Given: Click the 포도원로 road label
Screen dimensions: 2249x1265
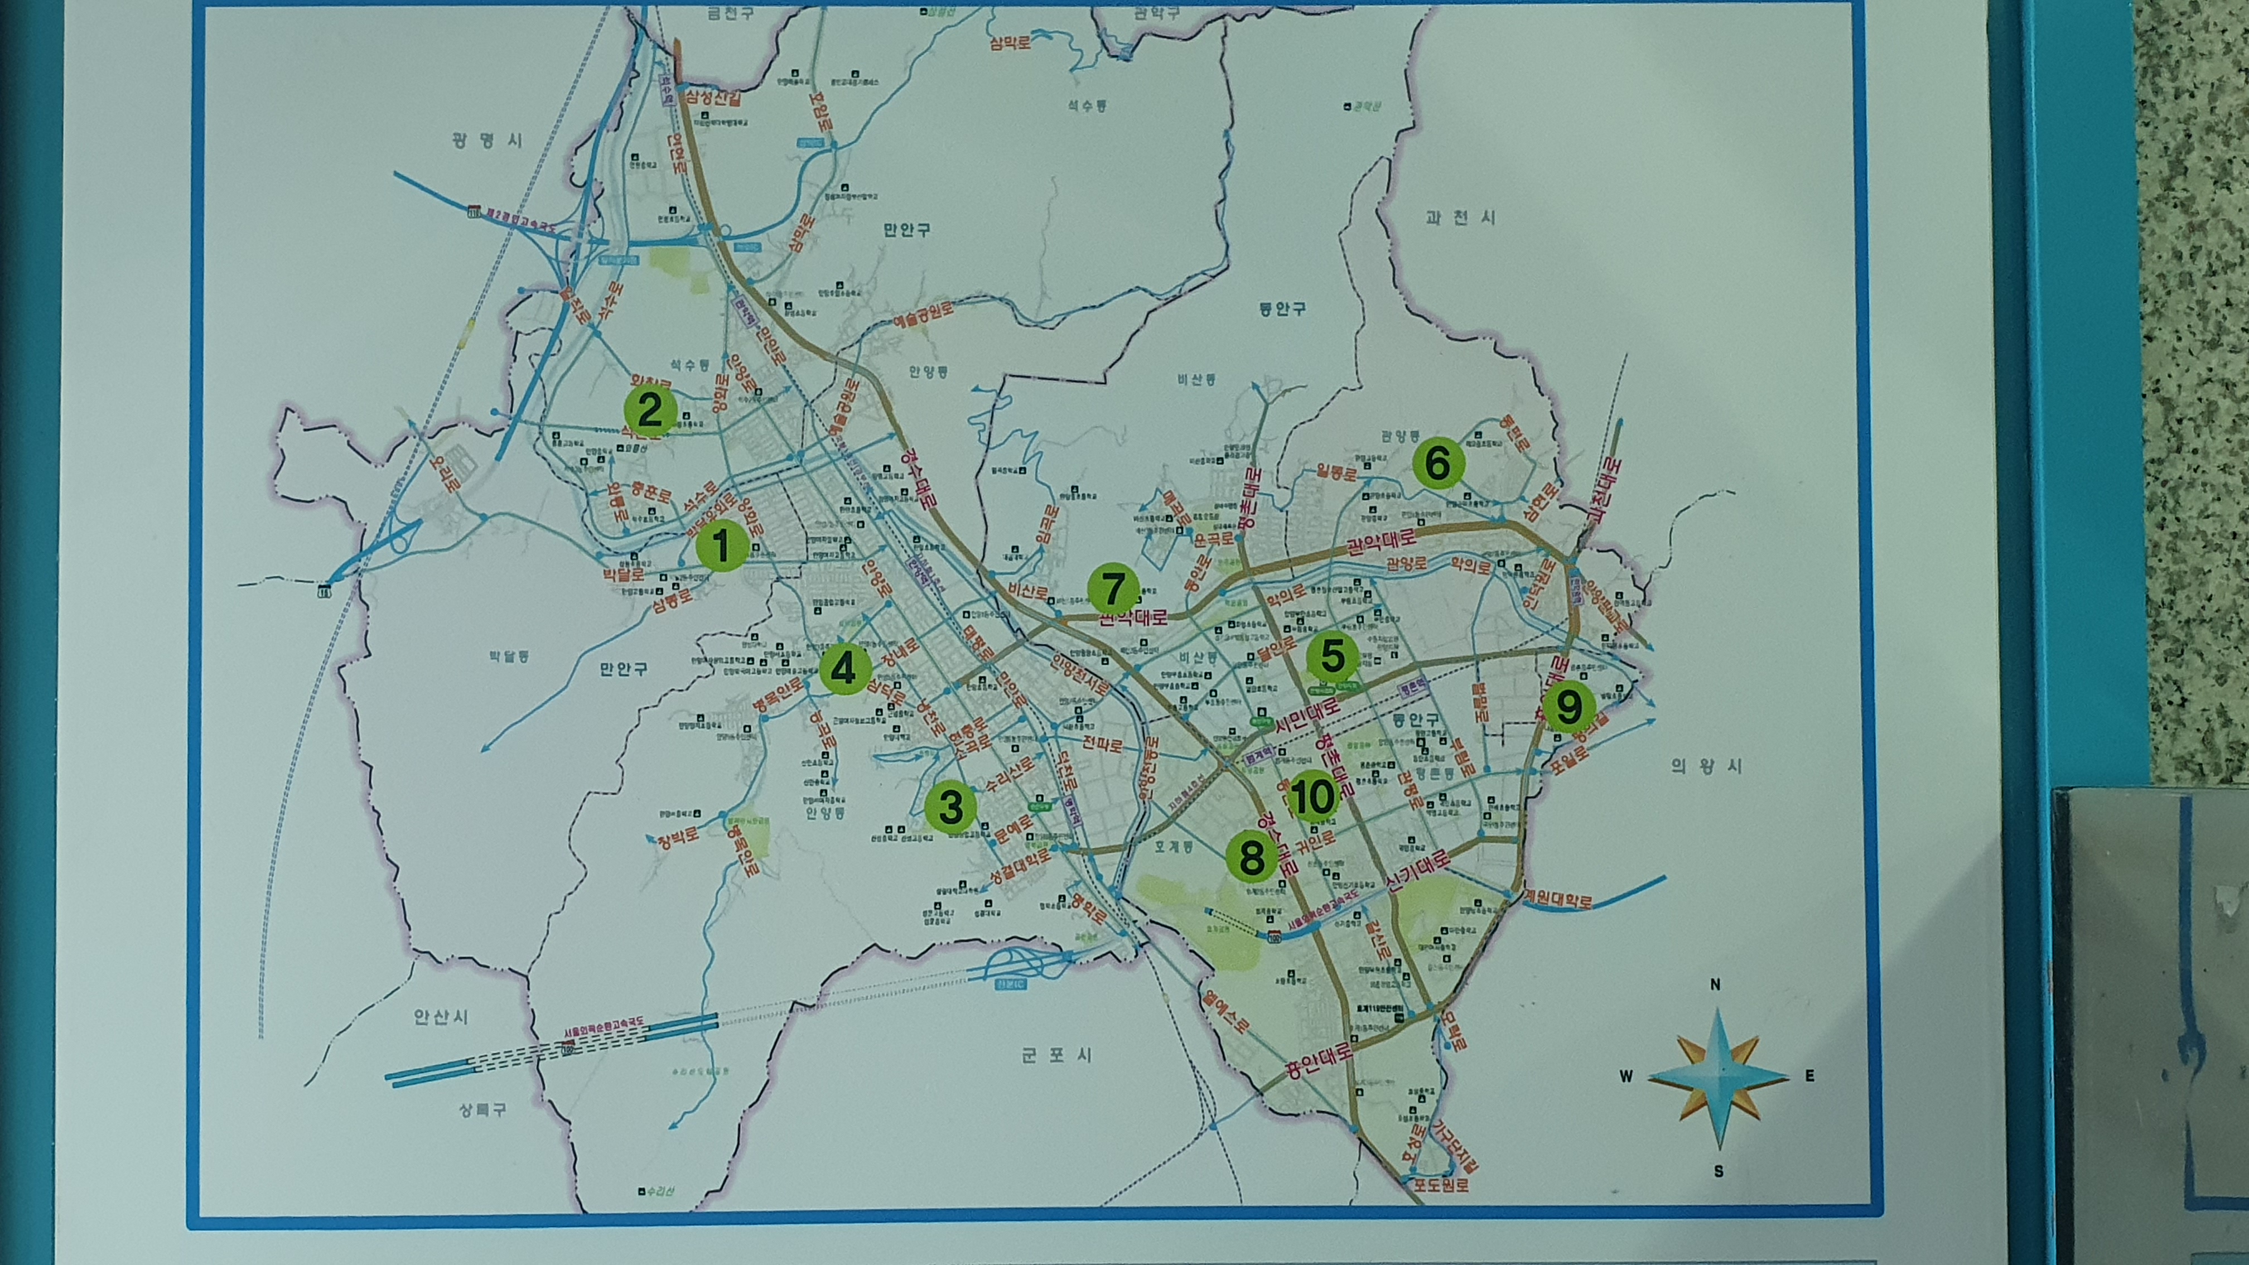Looking at the screenshot, I should (x=1441, y=1186).
